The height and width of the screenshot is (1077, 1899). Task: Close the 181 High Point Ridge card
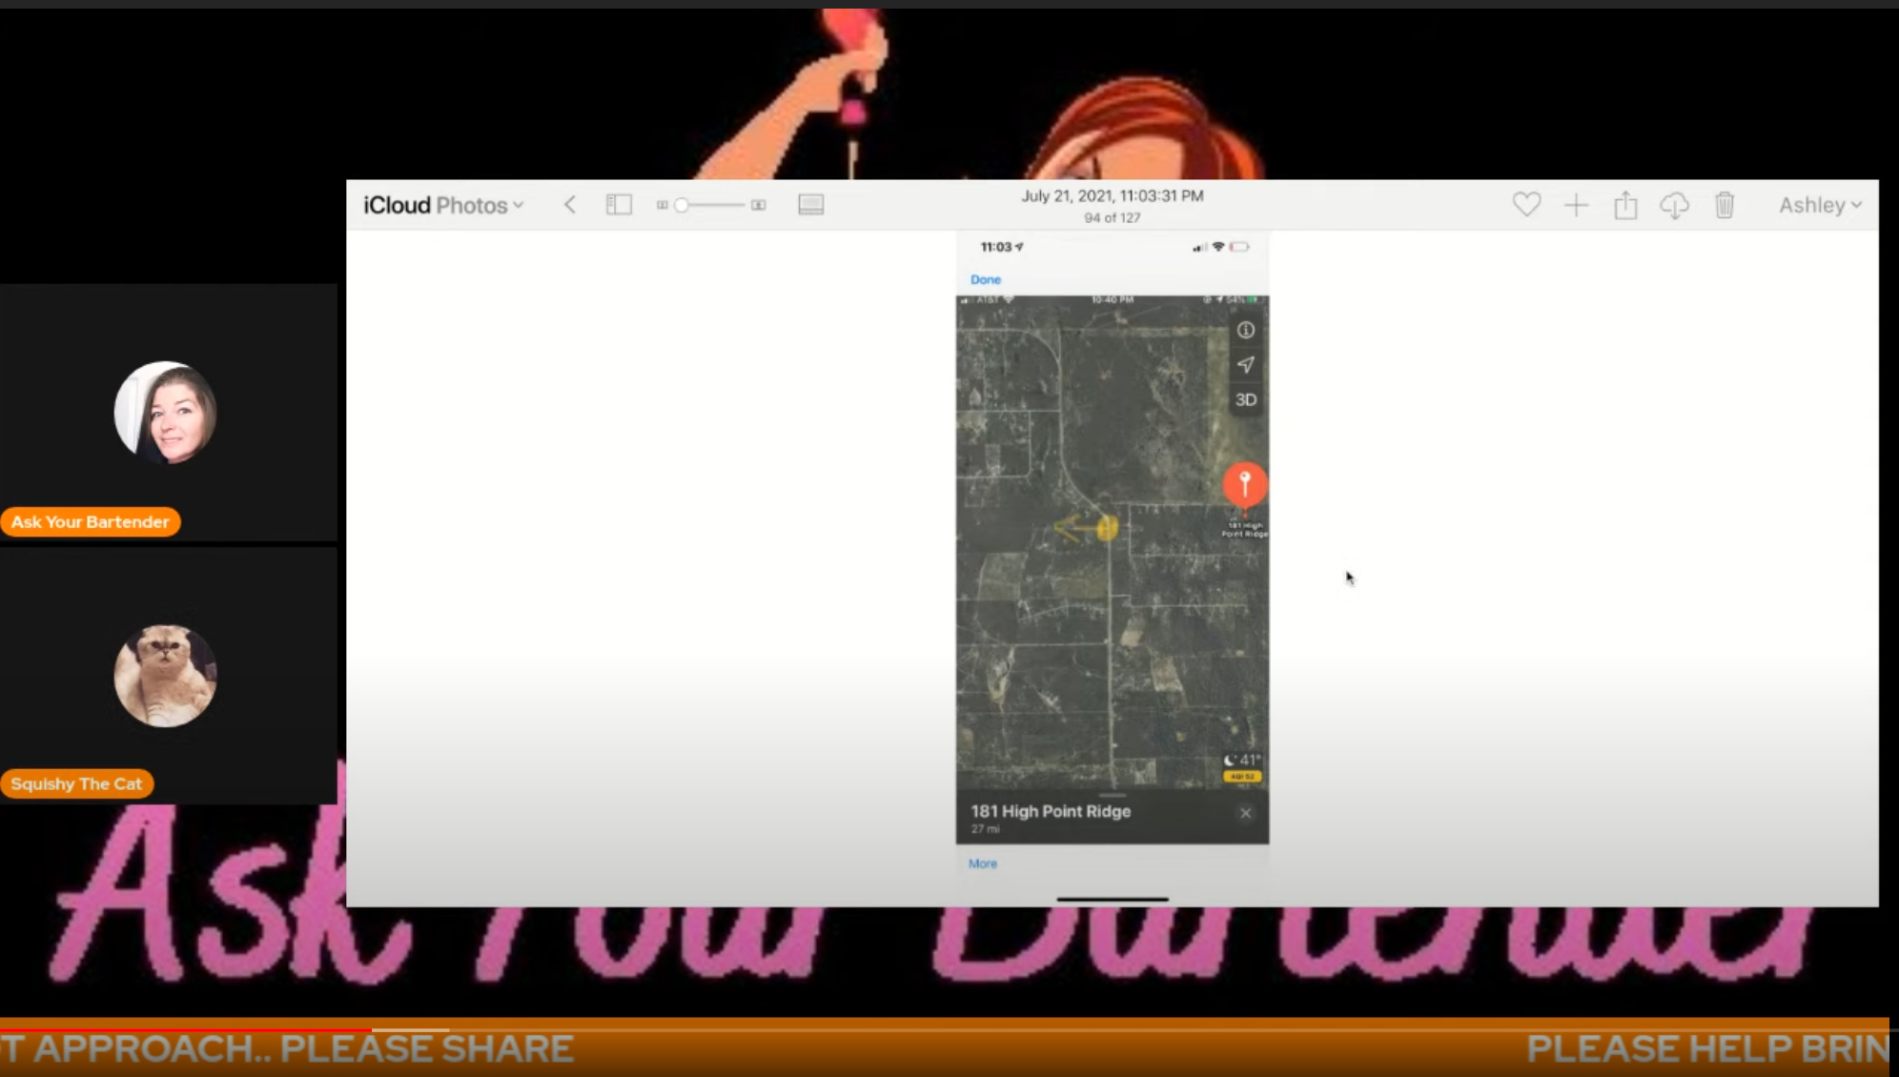(x=1245, y=813)
